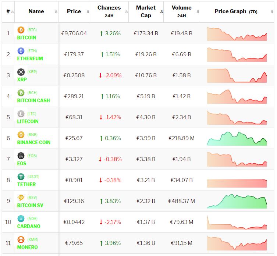The image size is (277, 256).
Task: Sort table by Name column
Action: point(36,11)
